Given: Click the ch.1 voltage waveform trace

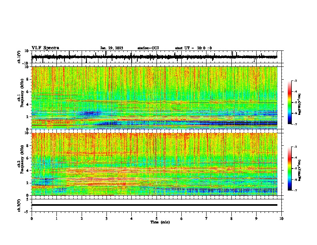Looking at the screenshot, I should 154,57.
